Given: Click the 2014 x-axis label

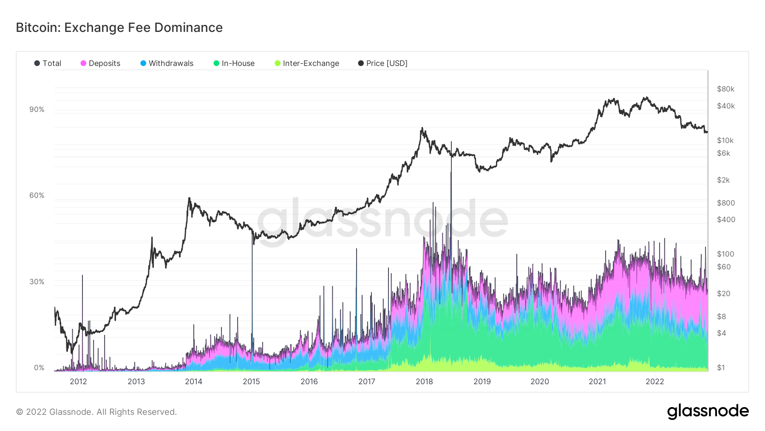Looking at the screenshot, I should pos(194,382).
